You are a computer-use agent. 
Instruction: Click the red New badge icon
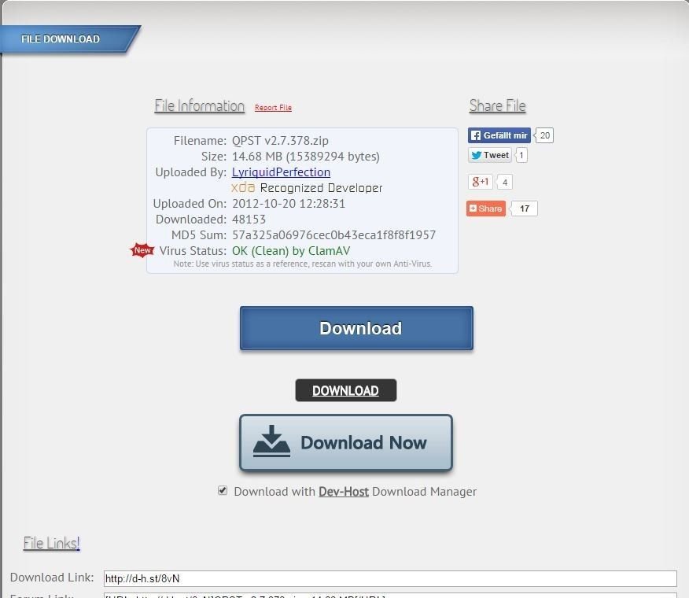pos(142,250)
